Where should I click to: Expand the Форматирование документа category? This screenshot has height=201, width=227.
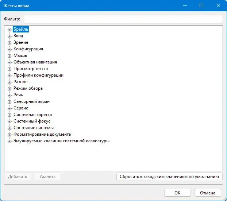point(9,135)
